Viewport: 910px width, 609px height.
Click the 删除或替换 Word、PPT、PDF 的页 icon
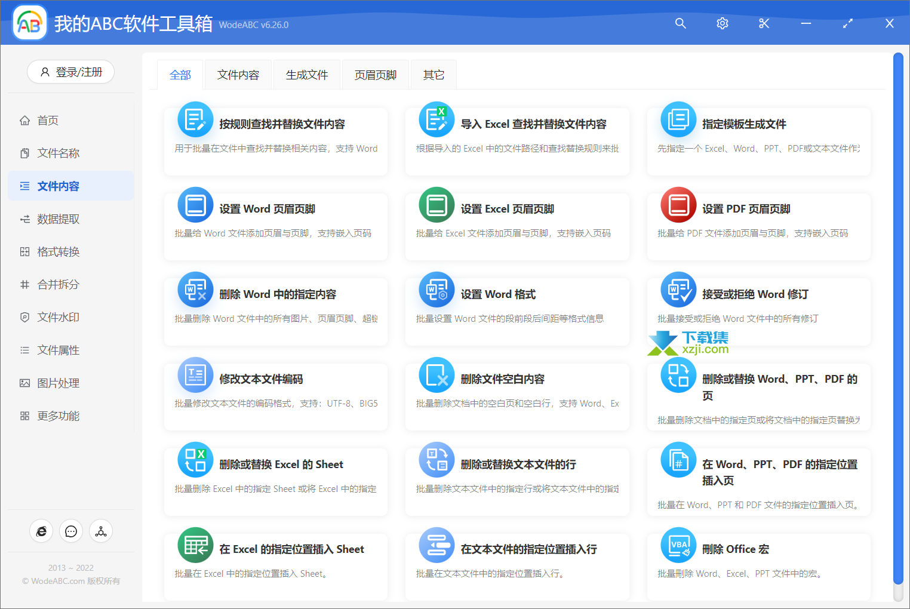[678, 375]
